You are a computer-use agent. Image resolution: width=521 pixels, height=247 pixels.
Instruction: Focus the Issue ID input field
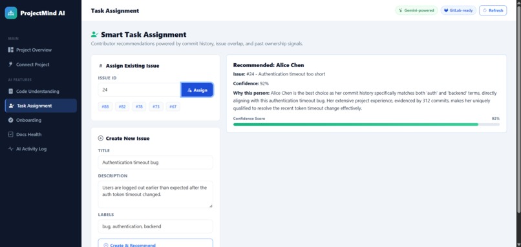(x=139, y=90)
